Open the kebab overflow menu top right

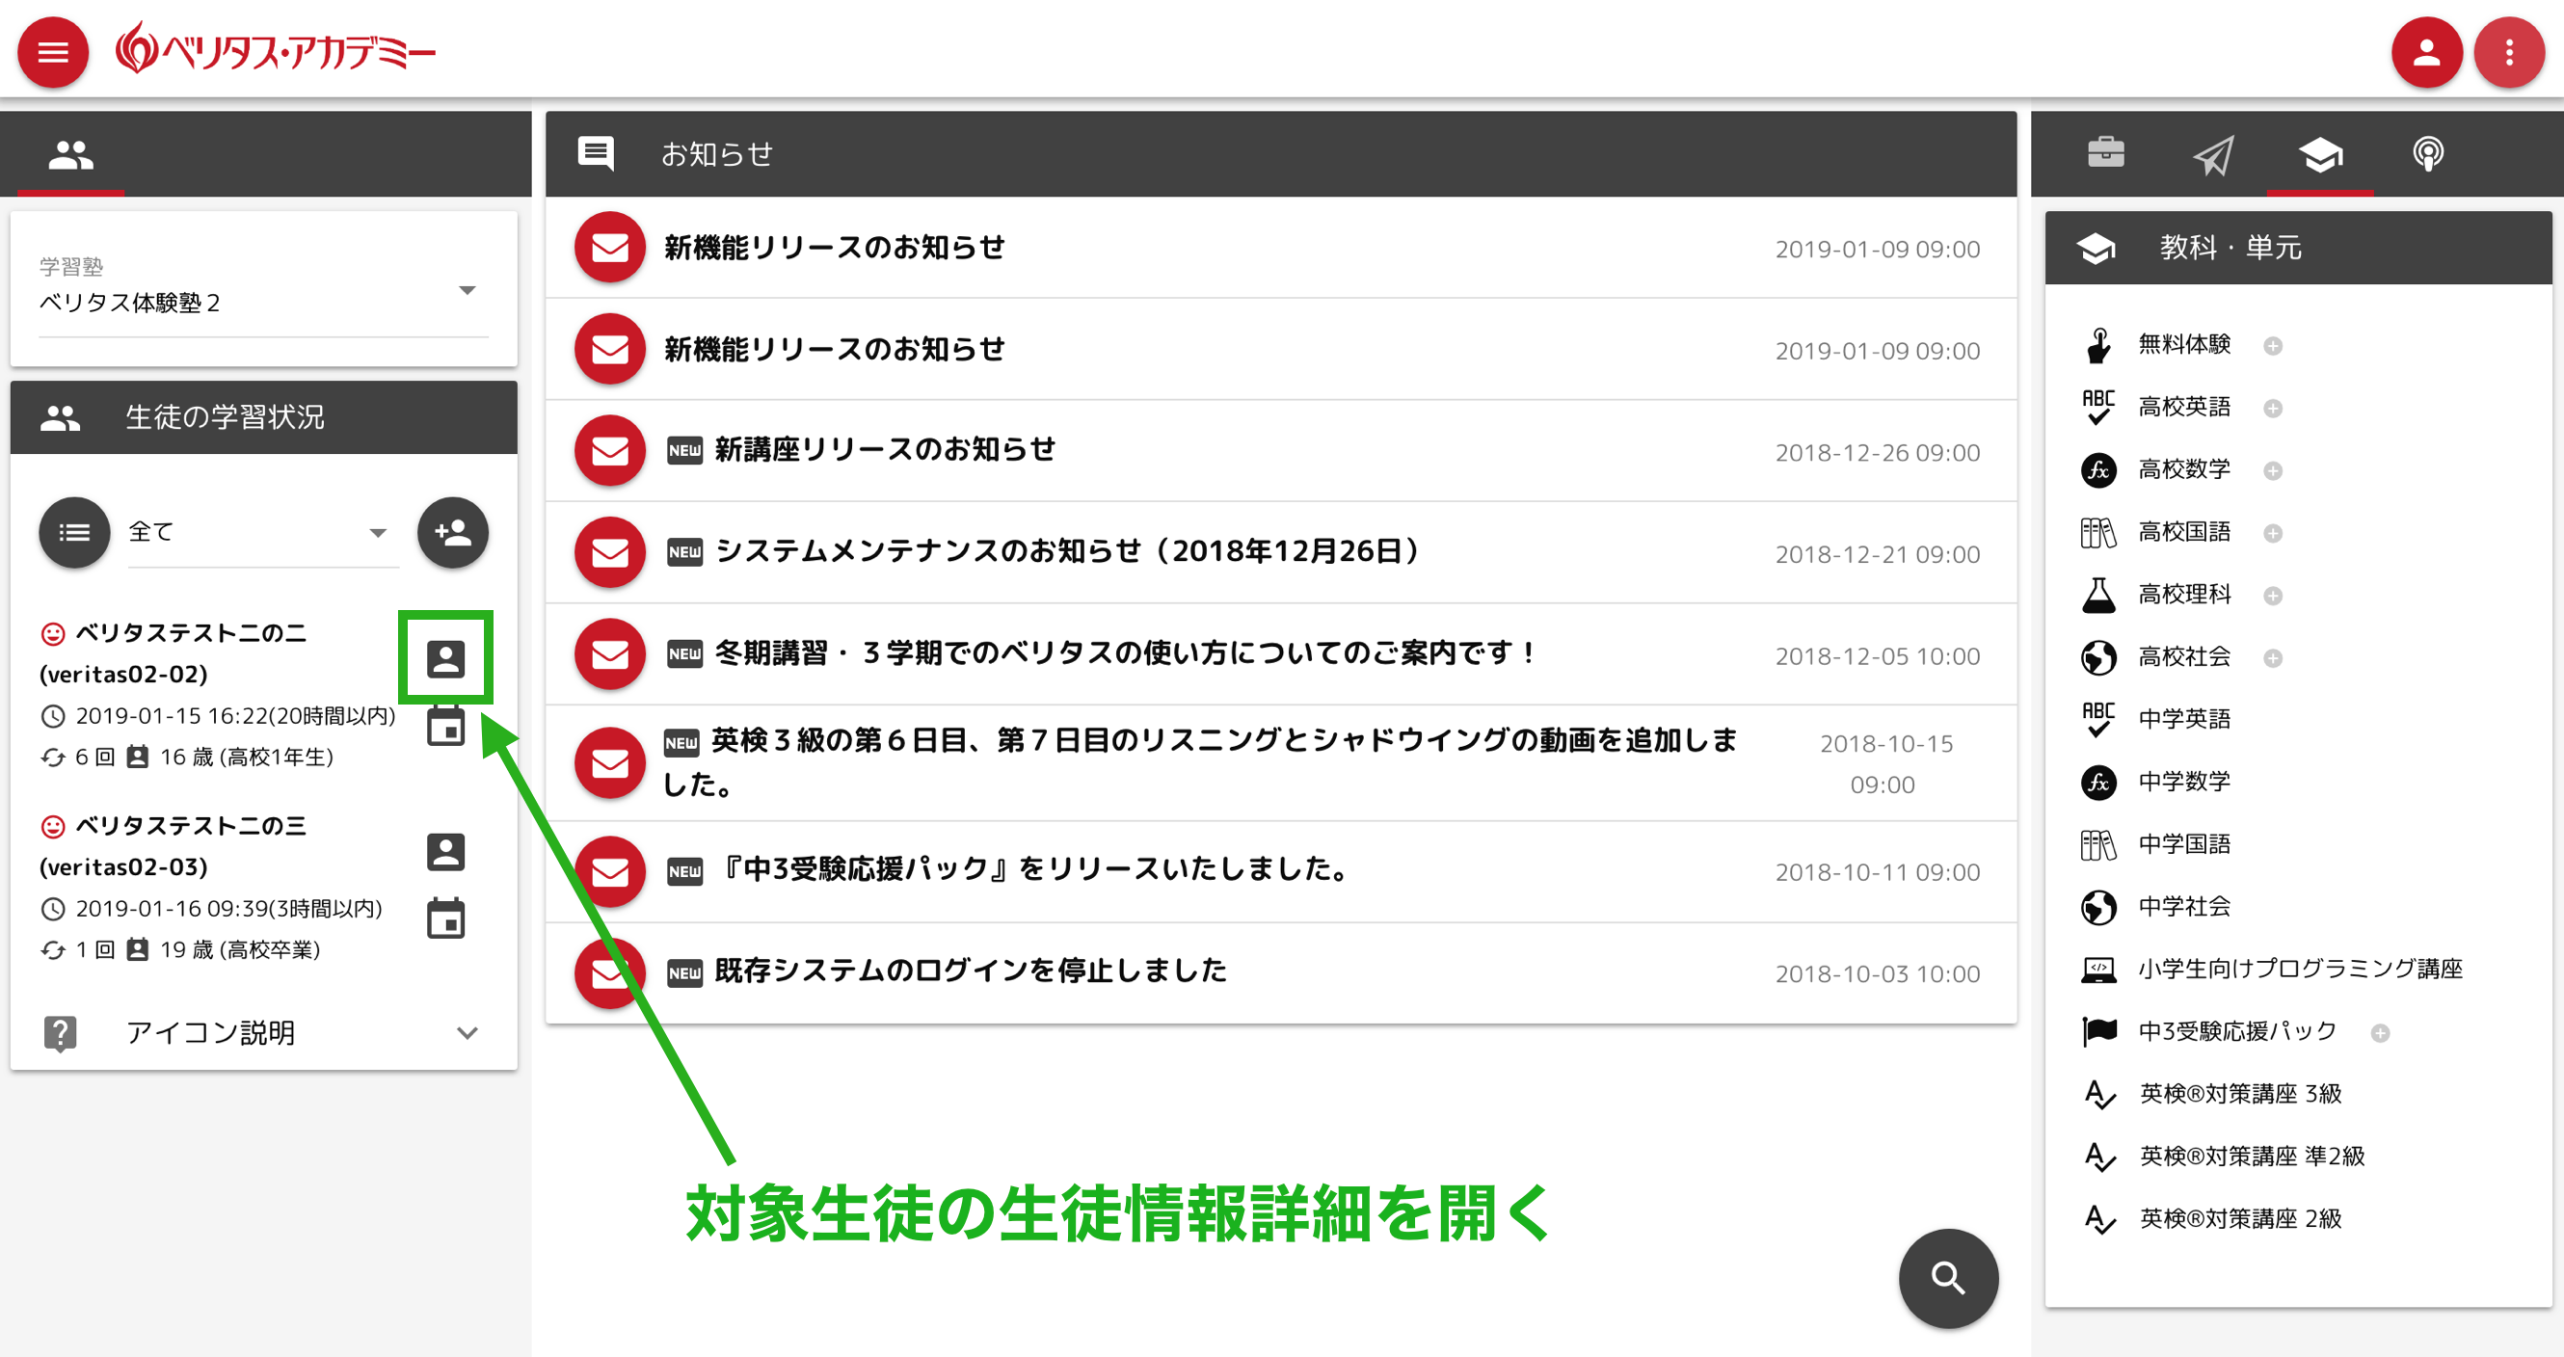[2509, 51]
